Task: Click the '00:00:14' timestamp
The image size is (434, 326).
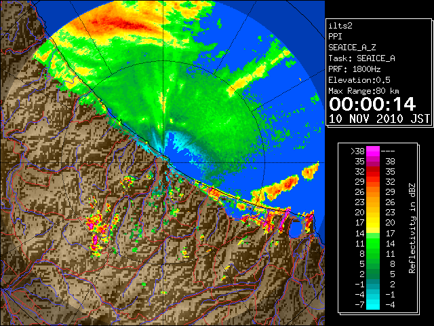Action: coord(372,105)
